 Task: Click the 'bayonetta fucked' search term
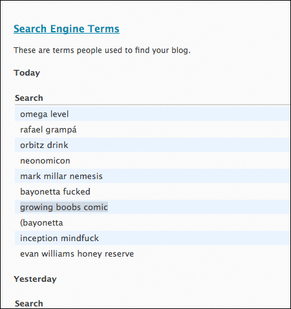[55, 192]
